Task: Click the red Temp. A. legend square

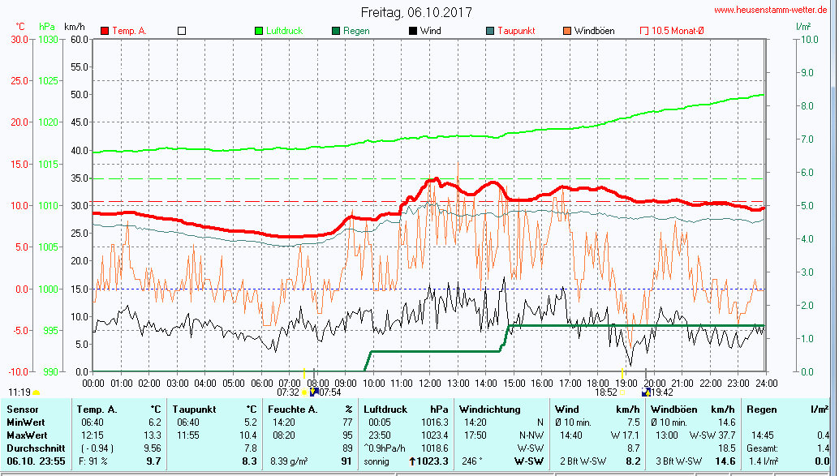Action: click(x=105, y=31)
